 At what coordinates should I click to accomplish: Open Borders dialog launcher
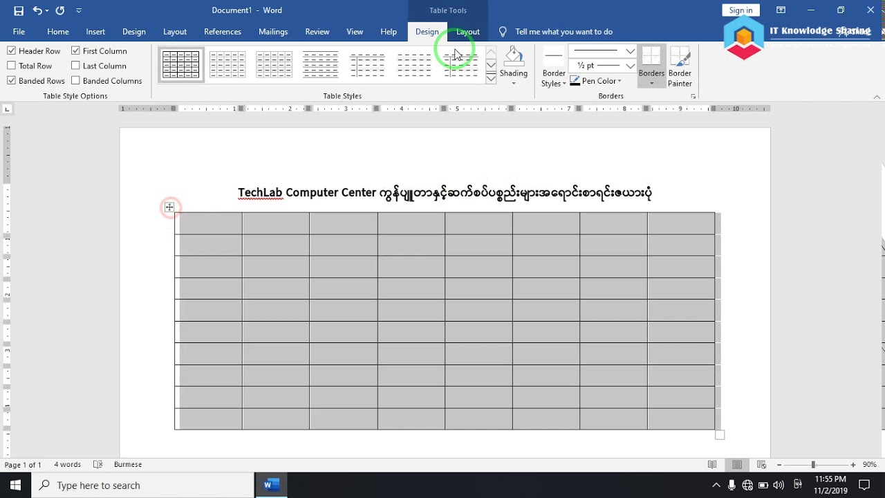click(x=693, y=97)
